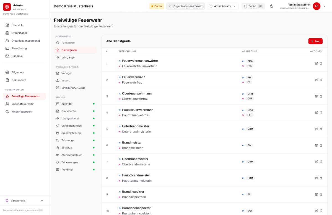Open the Administrator role dropdown

(x=223, y=6)
